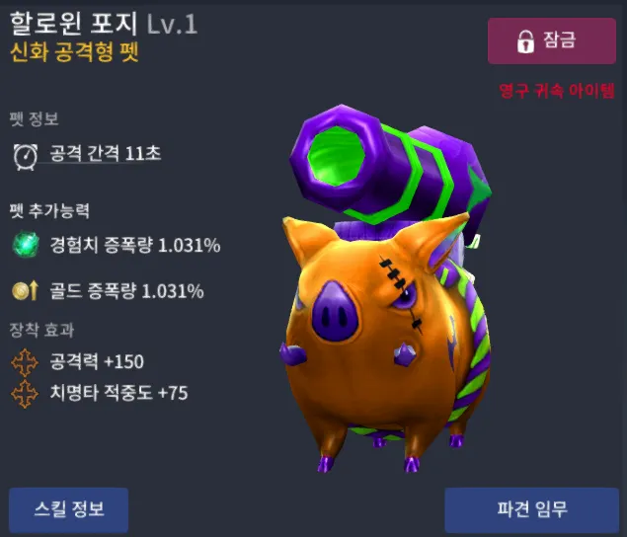Screen dimensions: 627x537
Task: Click the 신화 공격형 펫 grade label
Action: tap(74, 52)
